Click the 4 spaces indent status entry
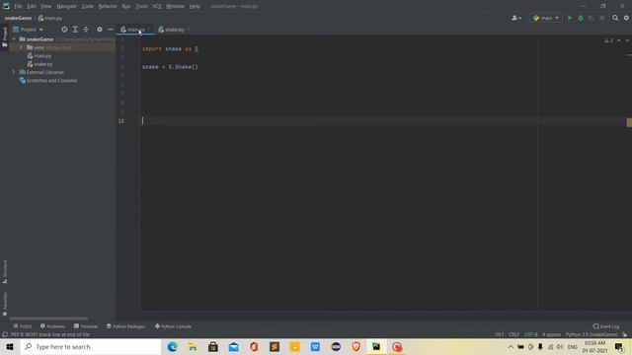Image resolution: width=632 pixels, height=355 pixels. (x=551, y=334)
